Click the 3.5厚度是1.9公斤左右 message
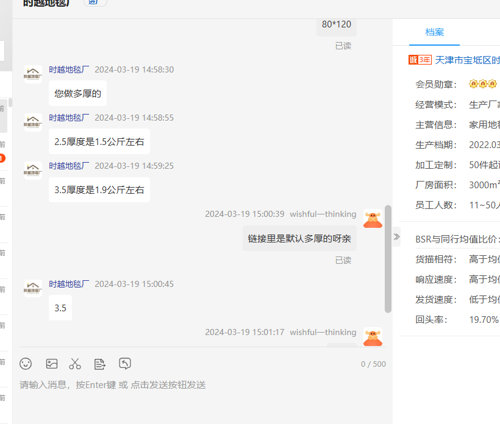Screen dimensions: 500x424 99,189
